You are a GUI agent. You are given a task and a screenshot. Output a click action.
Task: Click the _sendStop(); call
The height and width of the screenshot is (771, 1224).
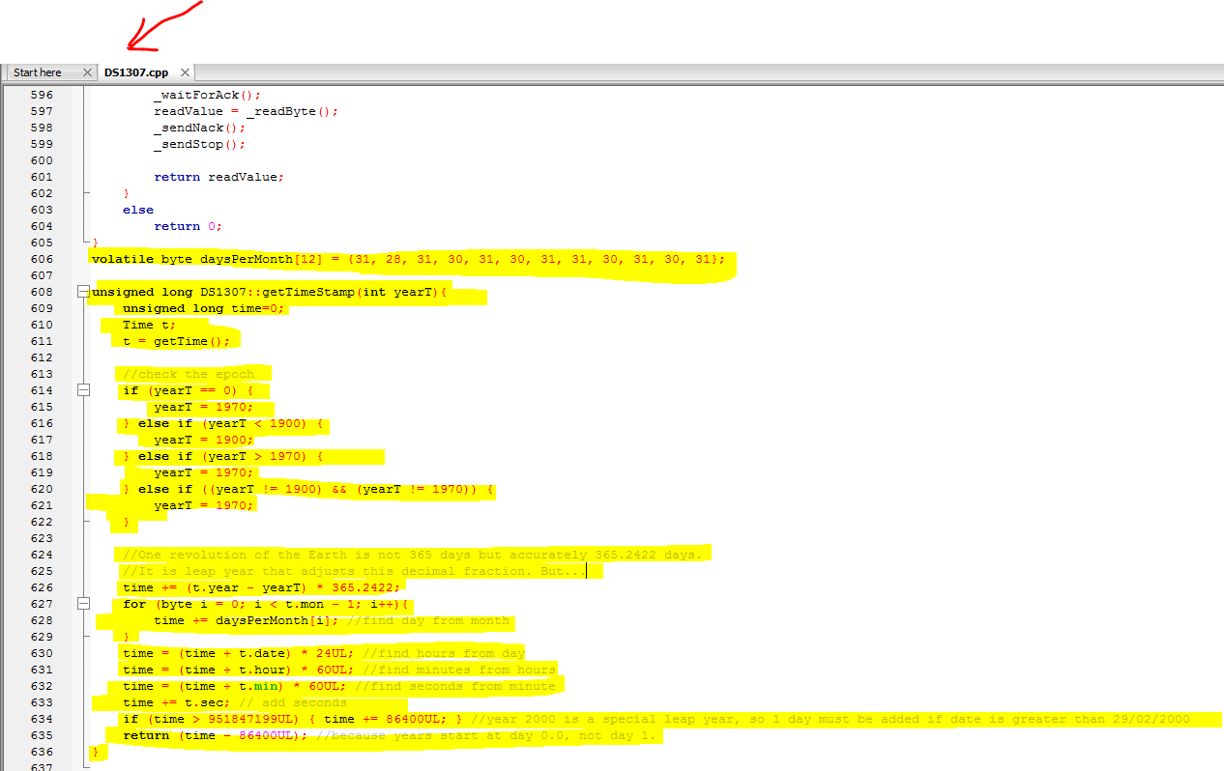pos(199,144)
